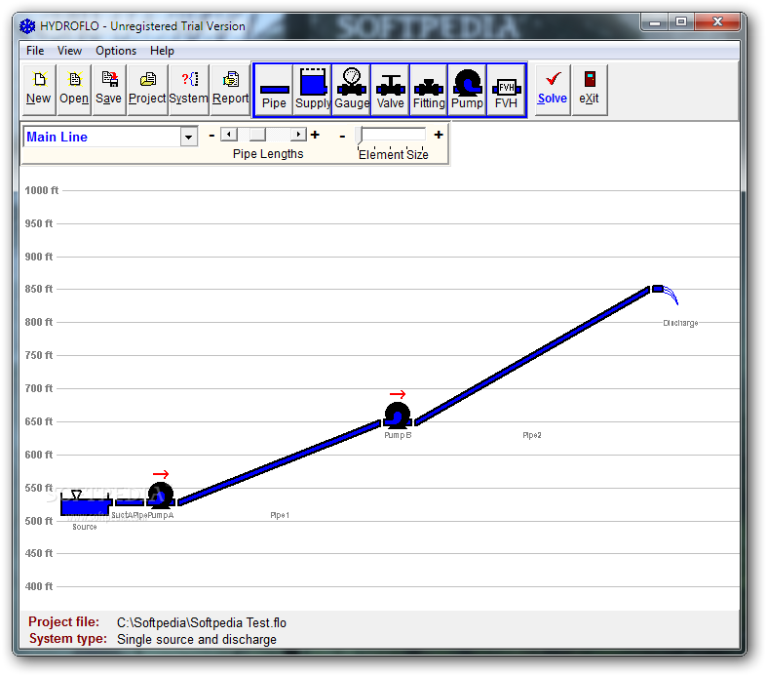Generate a report with Report icon
Screen dimensions: 767x676
230,90
